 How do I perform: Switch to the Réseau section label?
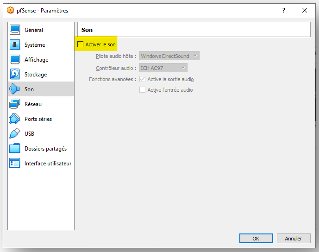tap(33, 104)
